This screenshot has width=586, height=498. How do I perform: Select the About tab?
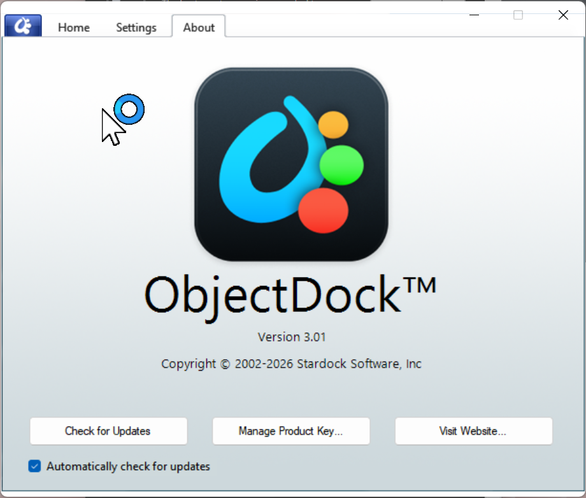[199, 27]
